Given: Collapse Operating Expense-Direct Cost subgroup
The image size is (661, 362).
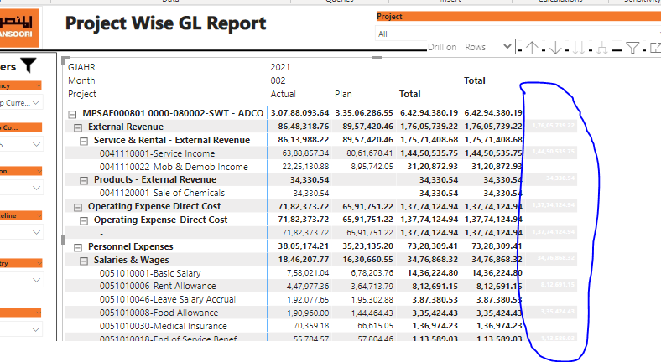Looking at the screenshot, I should point(84,220).
